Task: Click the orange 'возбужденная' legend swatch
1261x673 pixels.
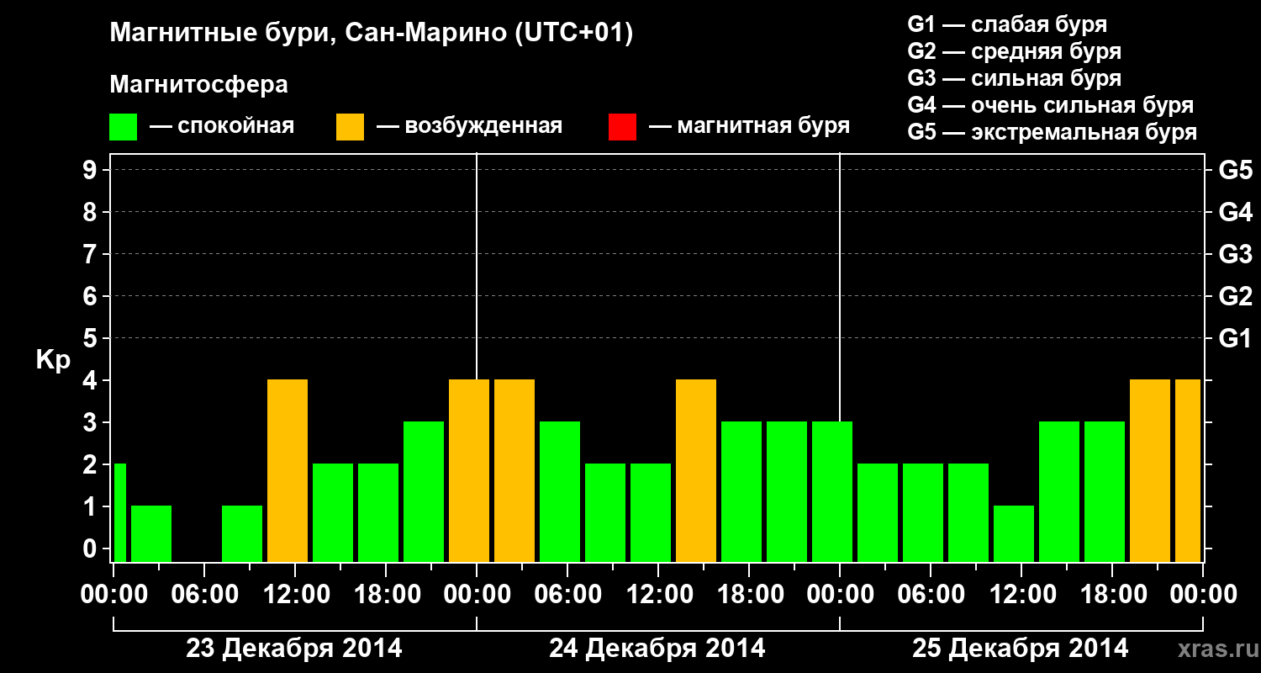Action: (350, 127)
